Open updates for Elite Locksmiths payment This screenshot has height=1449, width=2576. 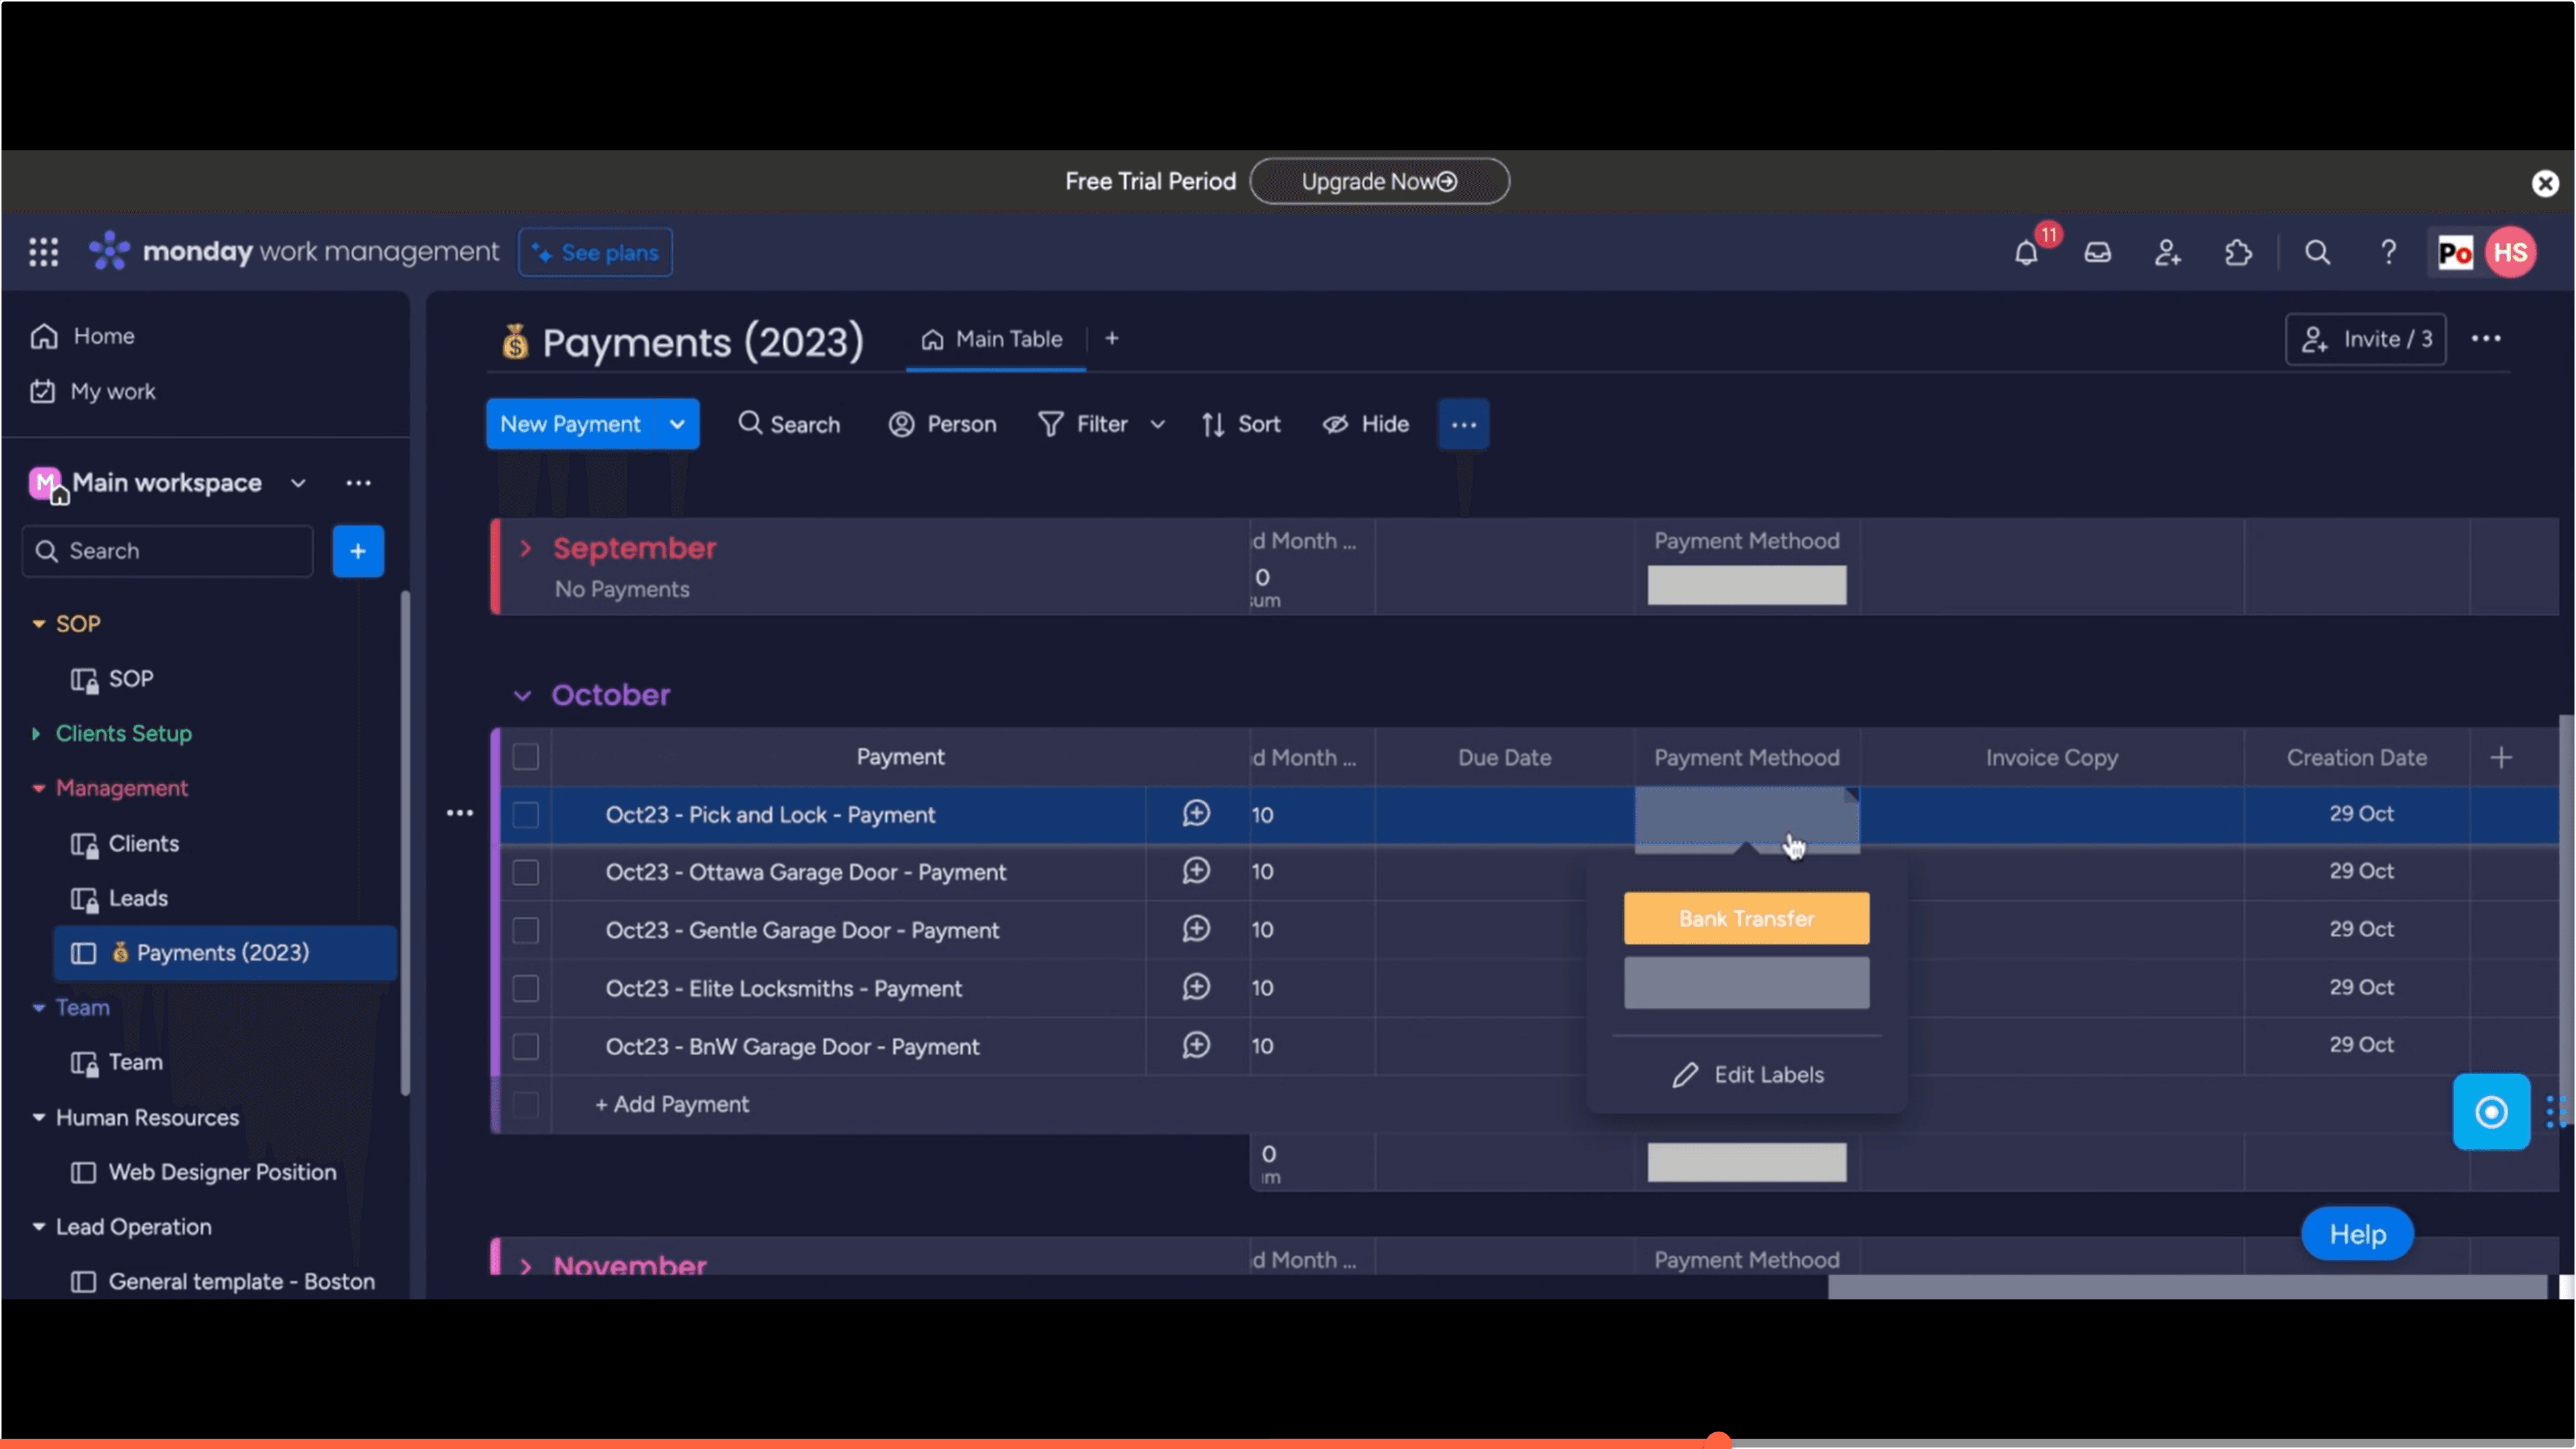point(1196,987)
